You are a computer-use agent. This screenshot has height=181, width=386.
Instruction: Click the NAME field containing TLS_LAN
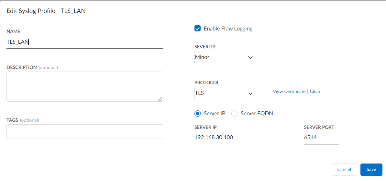[x=84, y=42]
